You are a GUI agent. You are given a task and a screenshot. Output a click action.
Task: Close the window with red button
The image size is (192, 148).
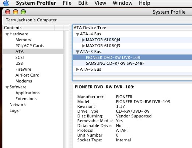click(8, 12)
